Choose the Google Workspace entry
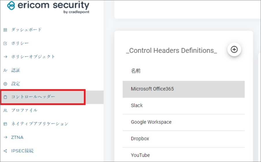261x162 pixels. [x=183, y=122]
